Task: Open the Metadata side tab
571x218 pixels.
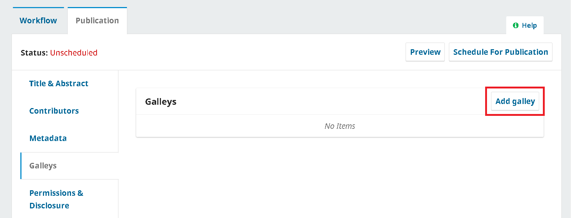Action: tap(48, 138)
